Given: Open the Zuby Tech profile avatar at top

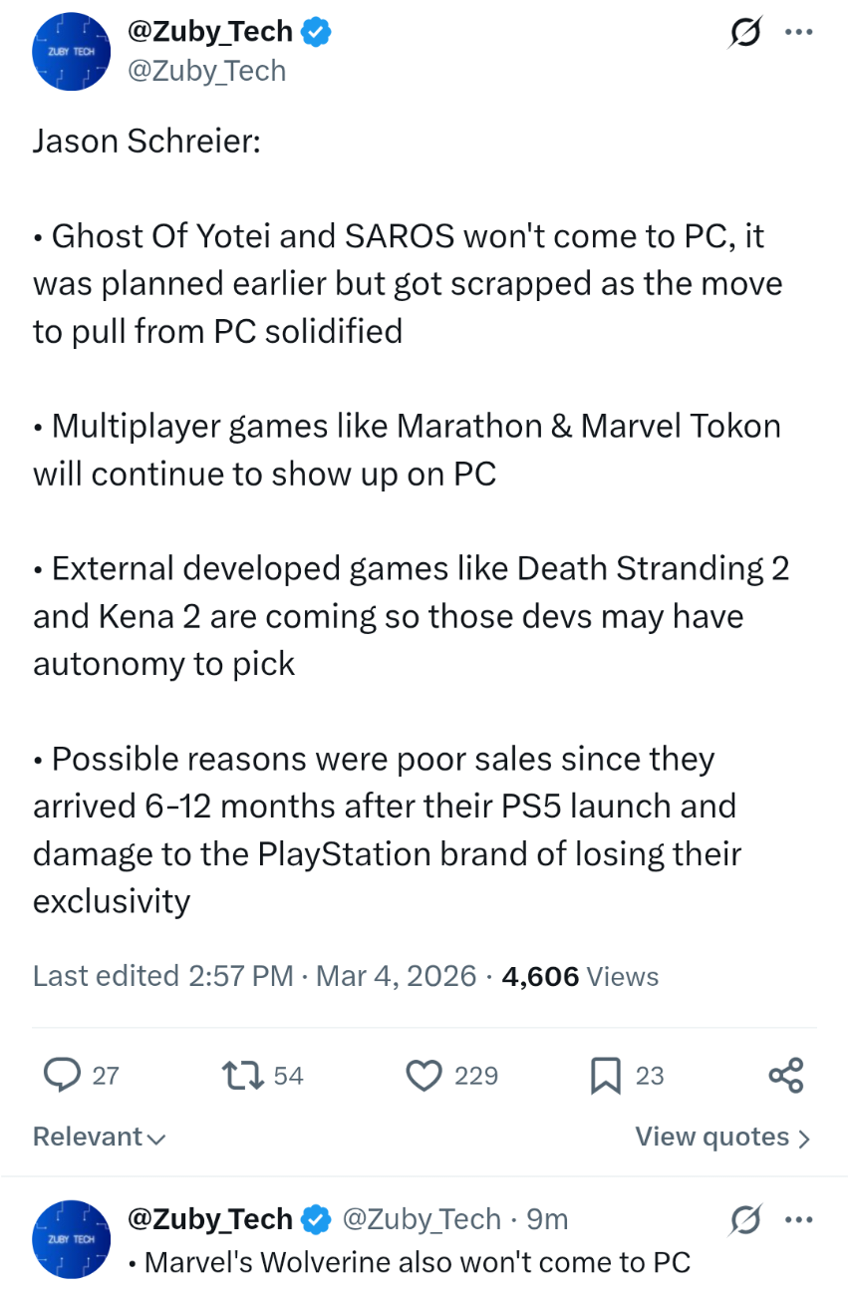Looking at the screenshot, I should coord(70,53).
